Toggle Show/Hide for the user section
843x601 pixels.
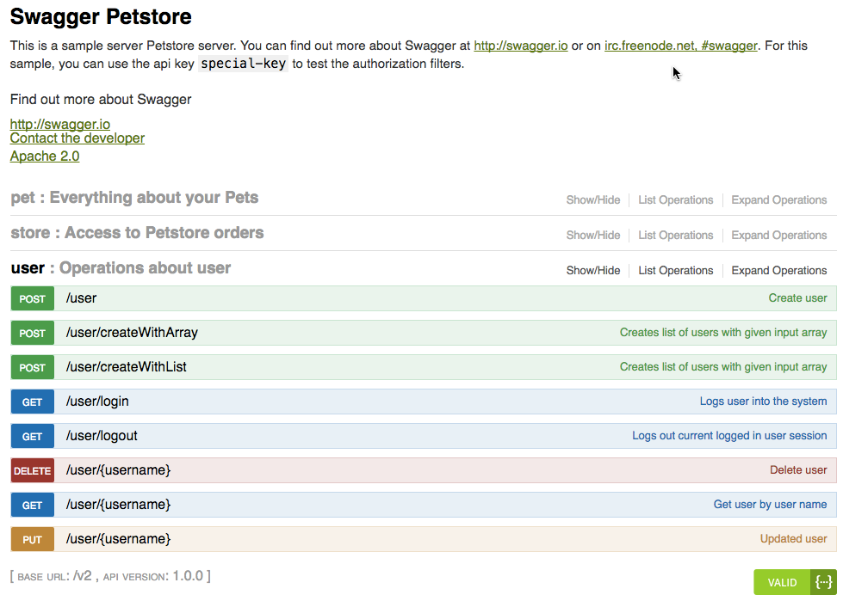click(592, 270)
